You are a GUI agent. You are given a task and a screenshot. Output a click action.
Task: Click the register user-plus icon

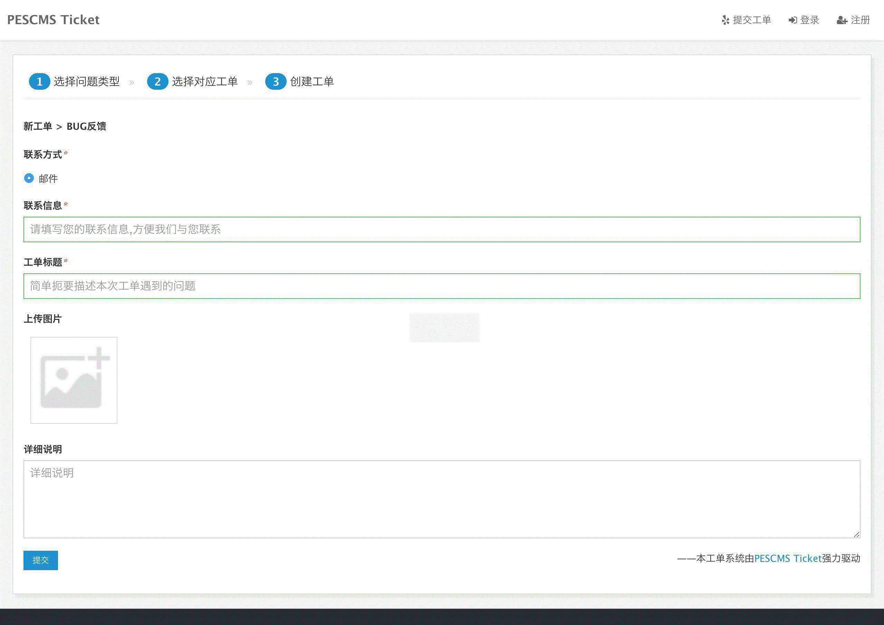coord(842,20)
